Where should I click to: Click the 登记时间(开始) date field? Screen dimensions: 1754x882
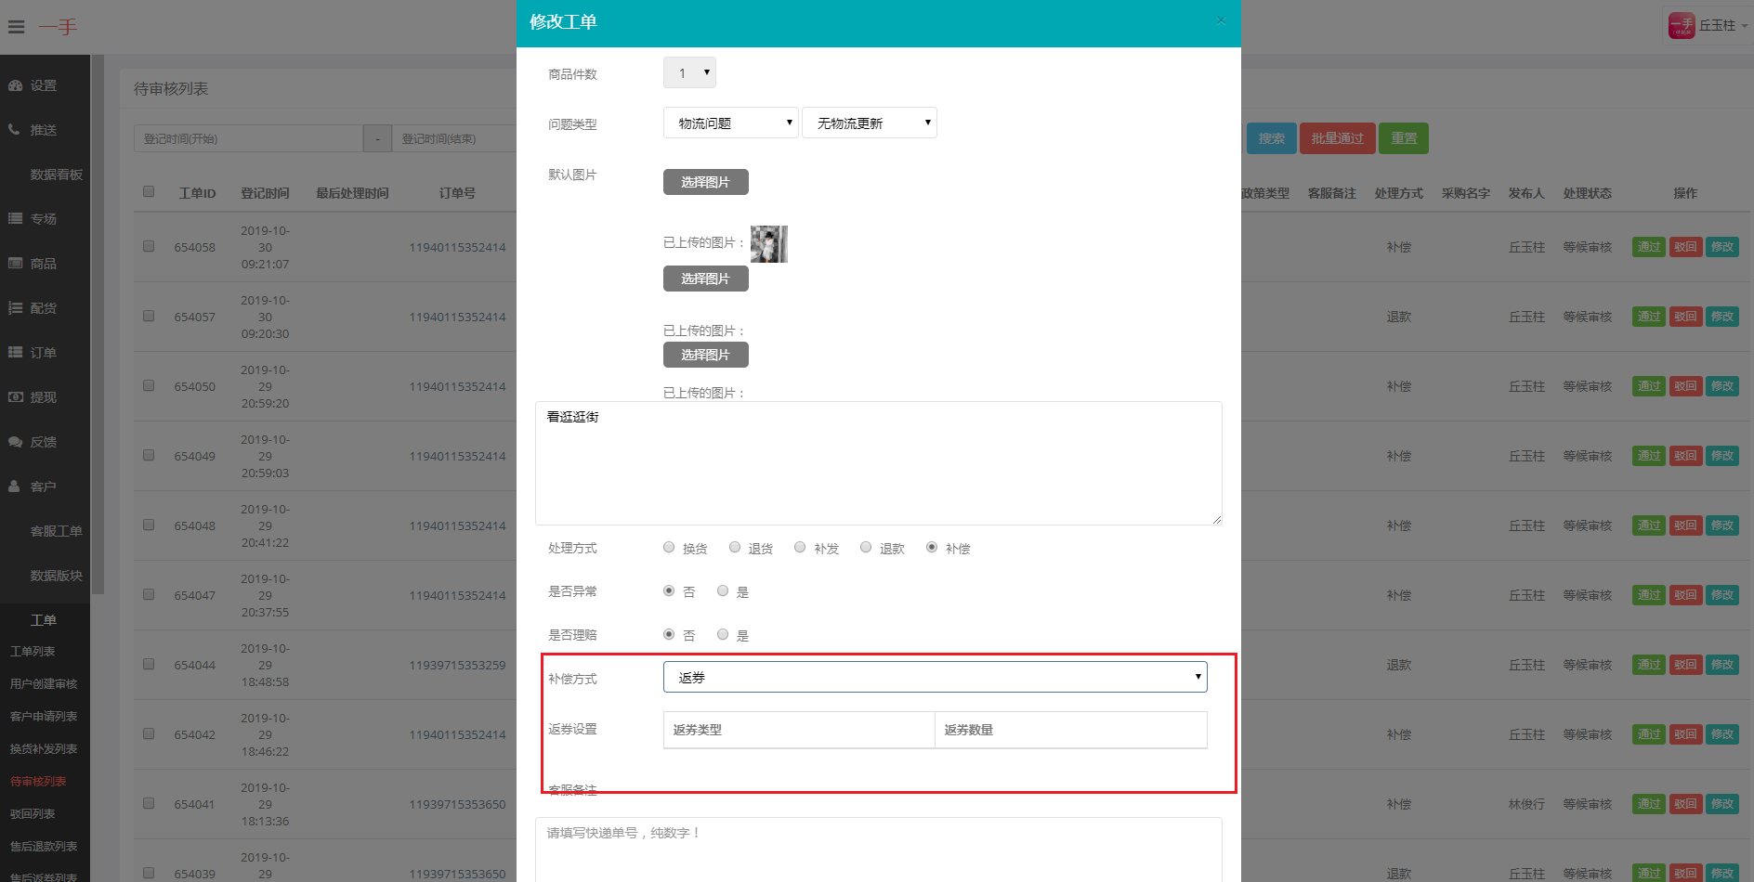pyautogui.click(x=248, y=138)
